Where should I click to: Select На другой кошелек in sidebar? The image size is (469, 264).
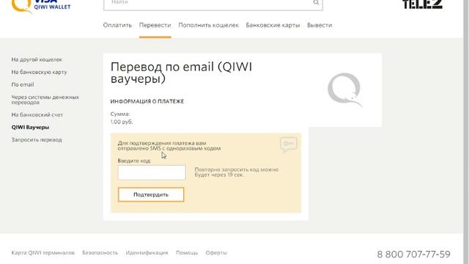click(x=37, y=59)
